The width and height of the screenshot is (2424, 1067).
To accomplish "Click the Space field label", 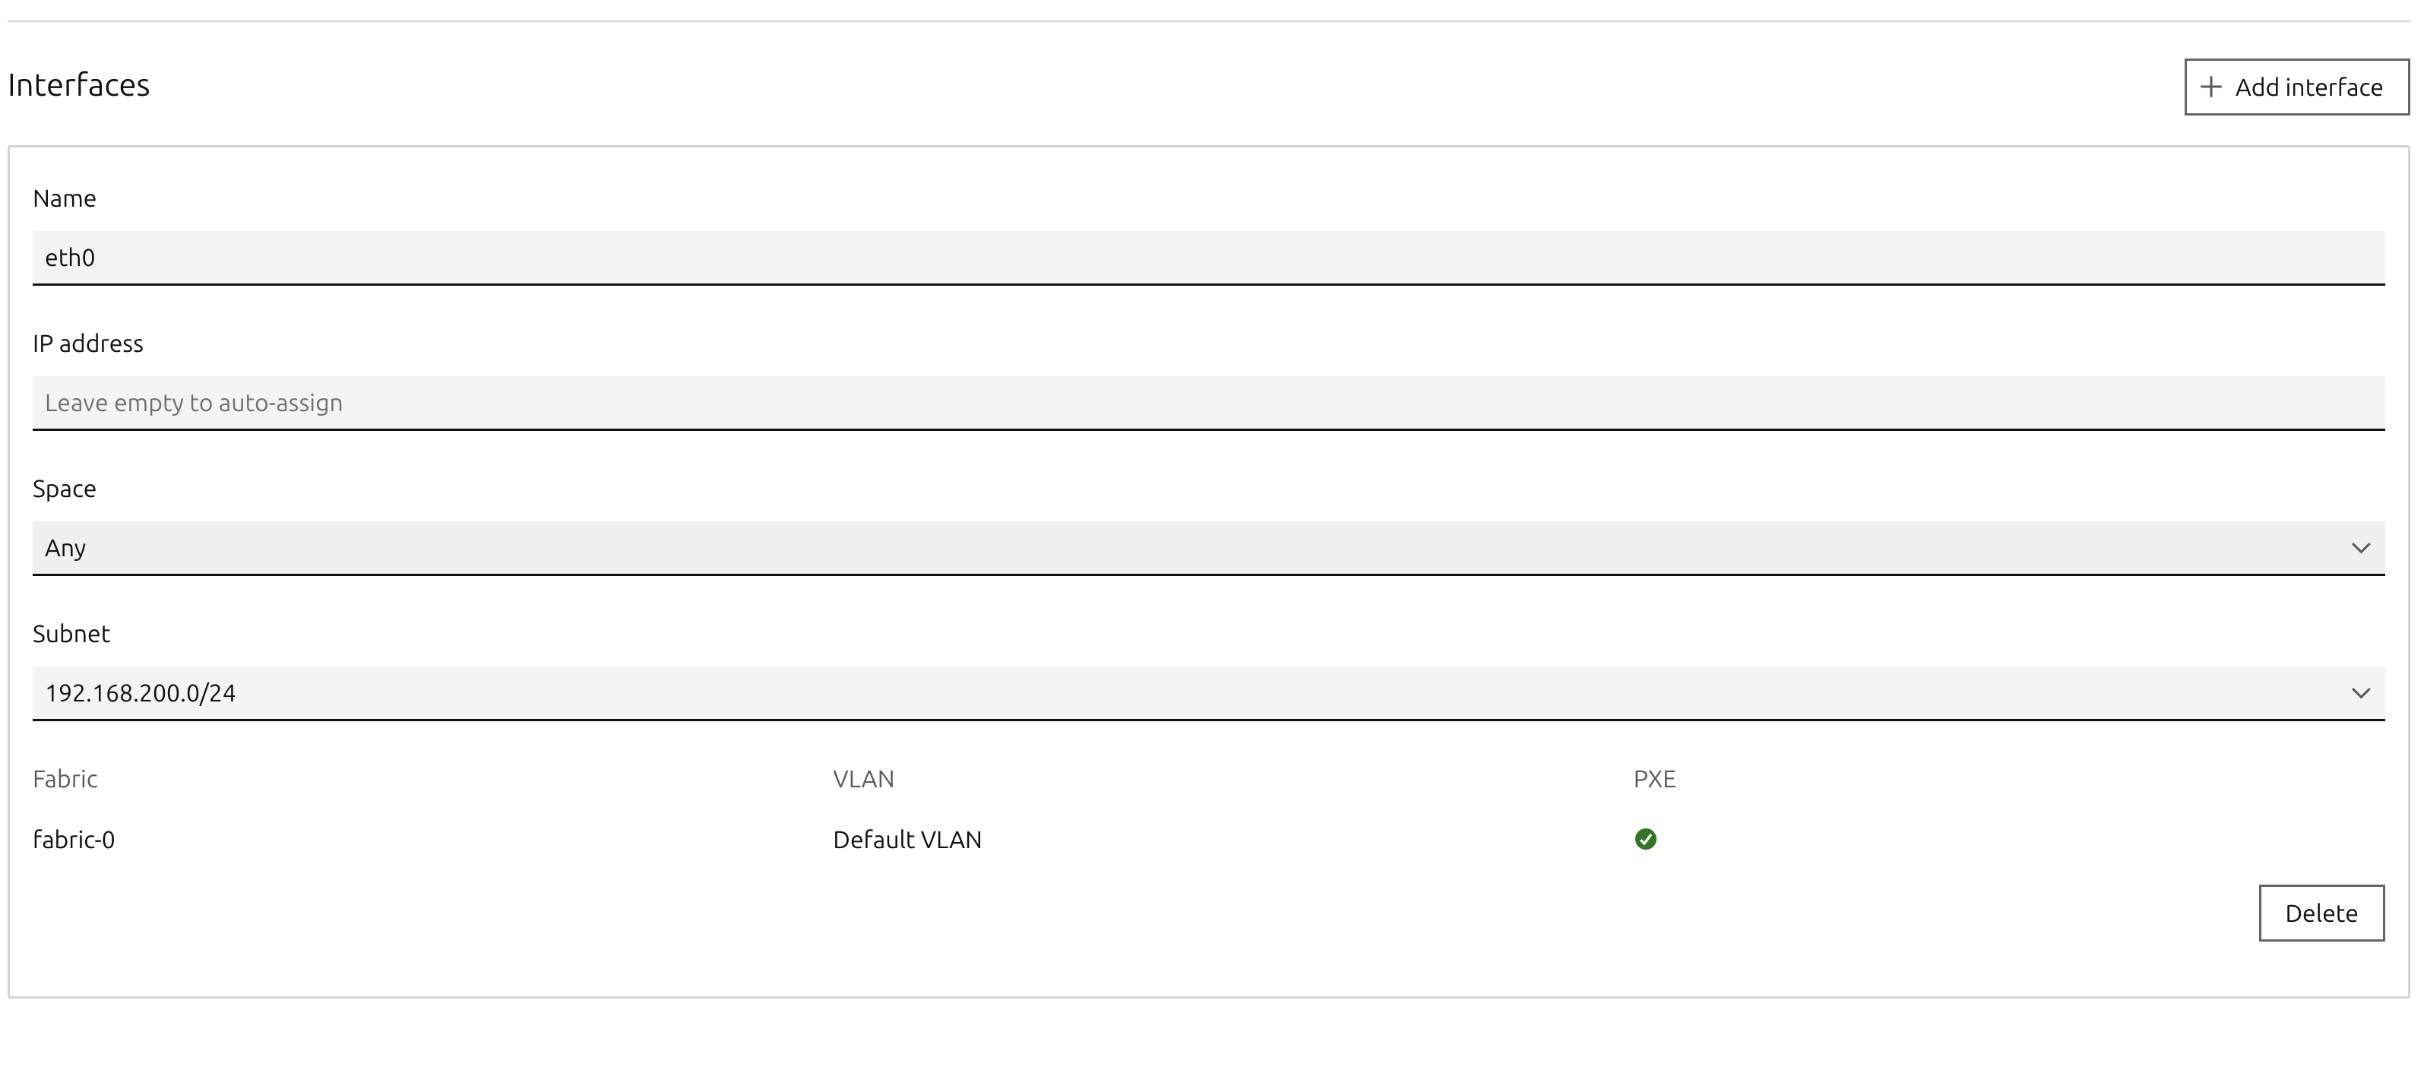I will pyautogui.click(x=64, y=489).
